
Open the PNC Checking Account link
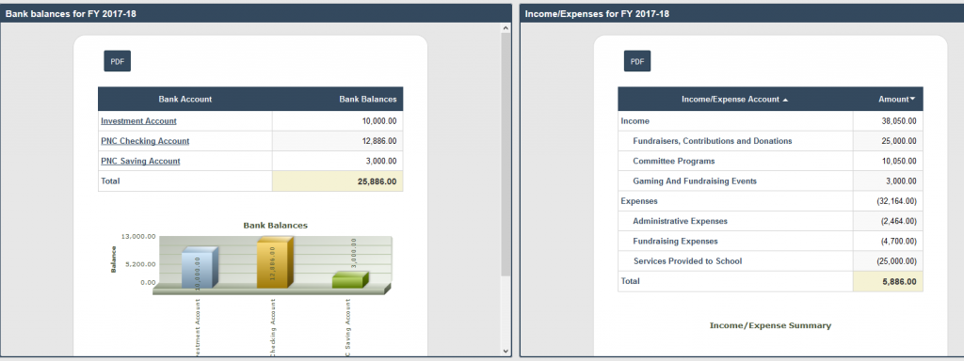pos(145,141)
